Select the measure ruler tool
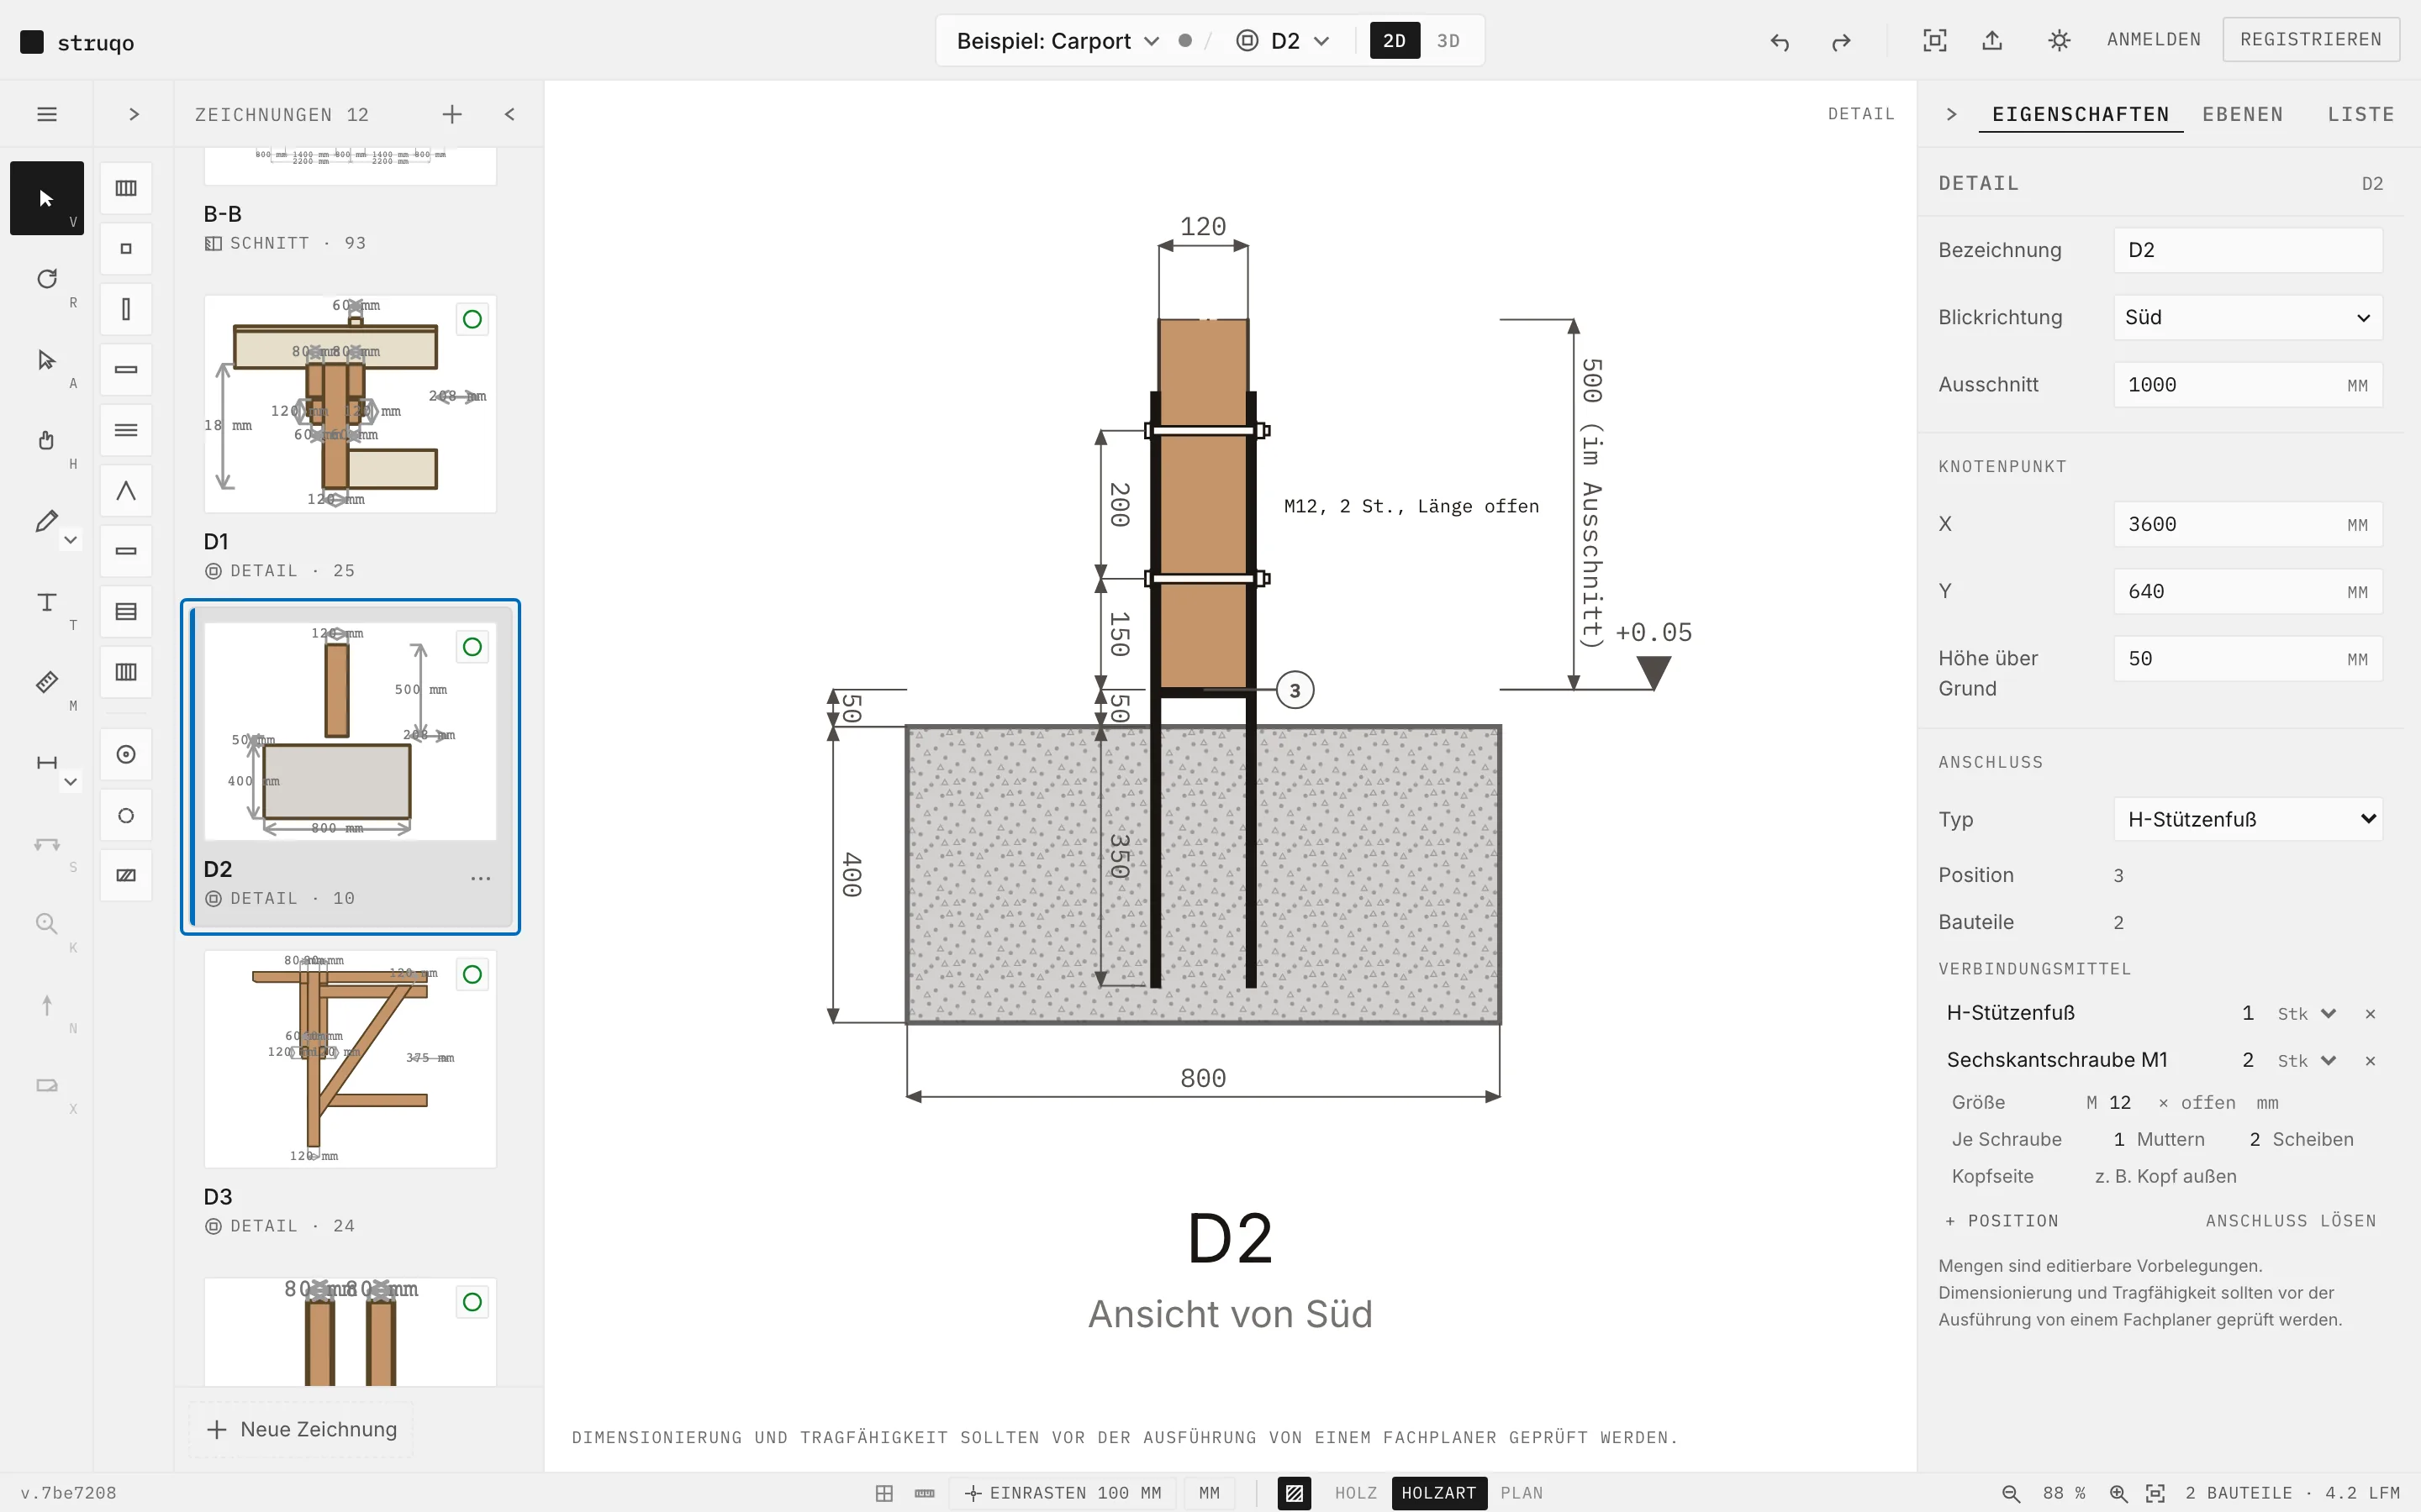 pyautogui.click(x=46, y=682)
